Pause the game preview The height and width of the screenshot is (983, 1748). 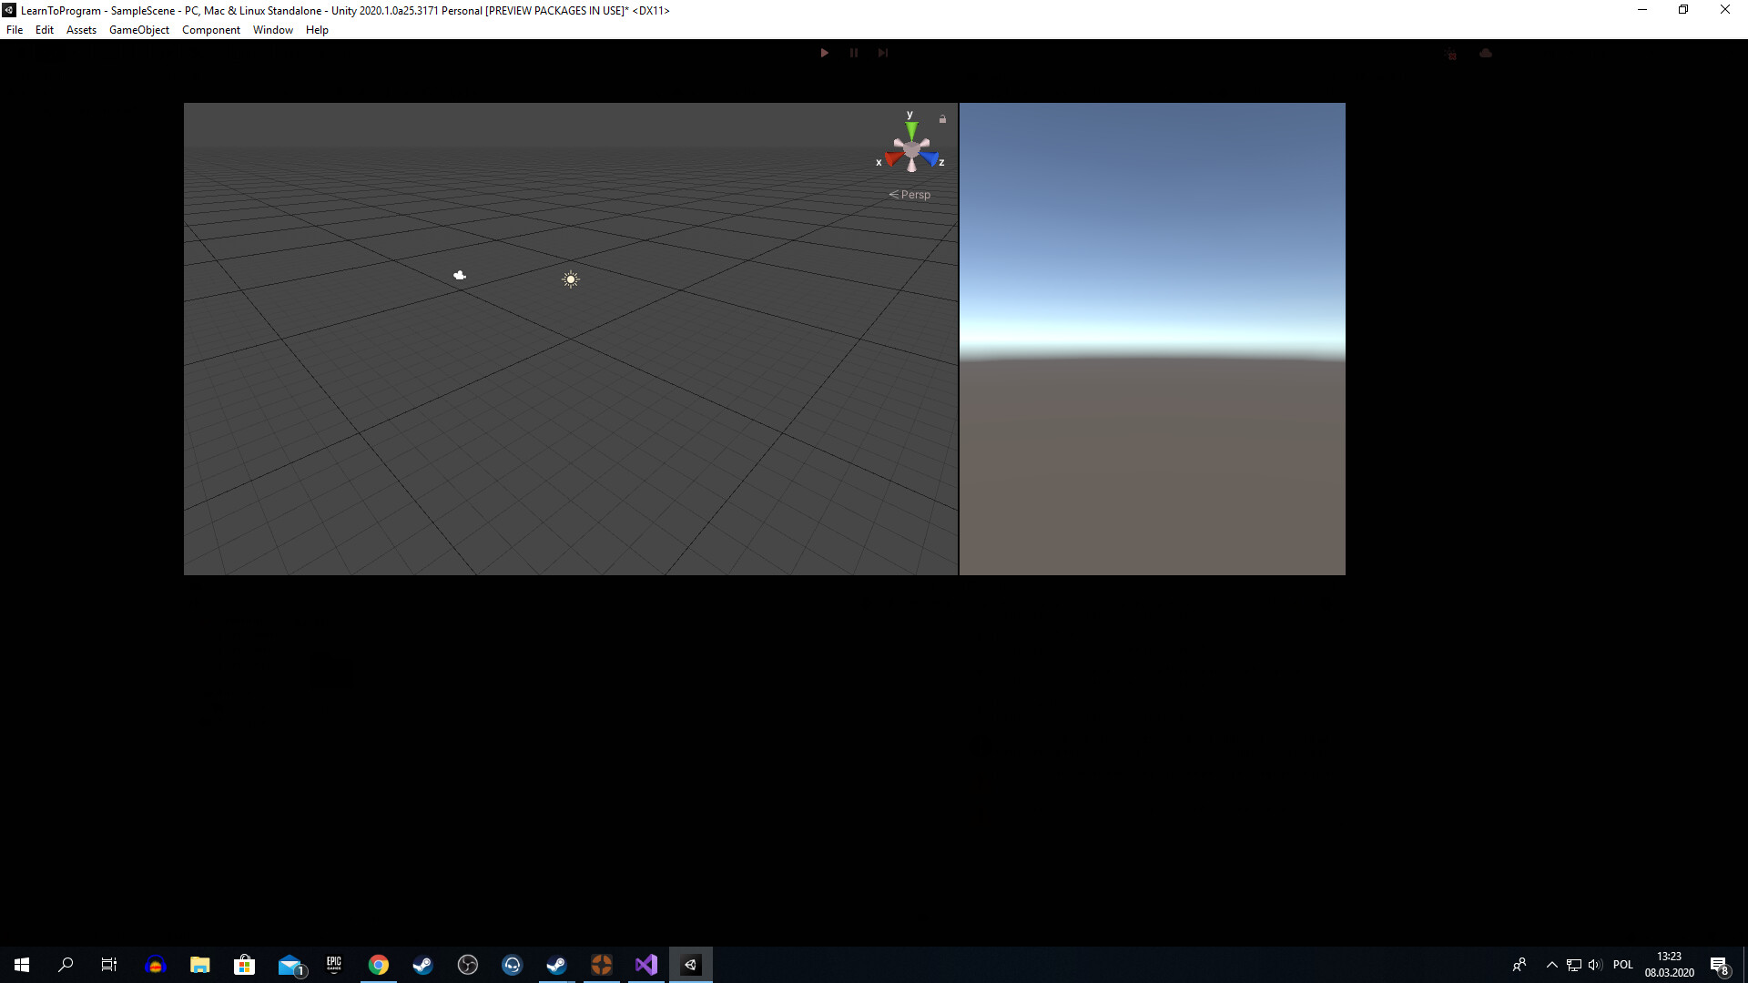(x=853, y=52)
